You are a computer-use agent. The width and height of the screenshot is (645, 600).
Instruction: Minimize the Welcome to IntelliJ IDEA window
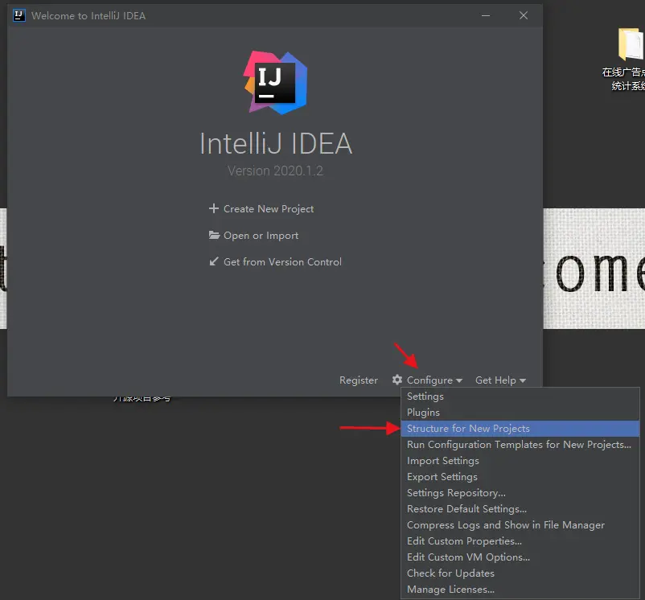click(486, 15)
